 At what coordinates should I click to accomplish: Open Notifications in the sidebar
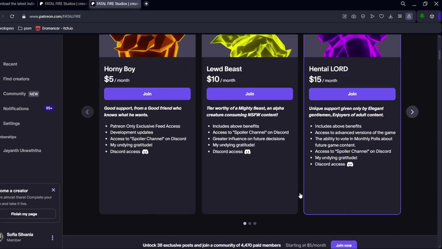point(16,109)
